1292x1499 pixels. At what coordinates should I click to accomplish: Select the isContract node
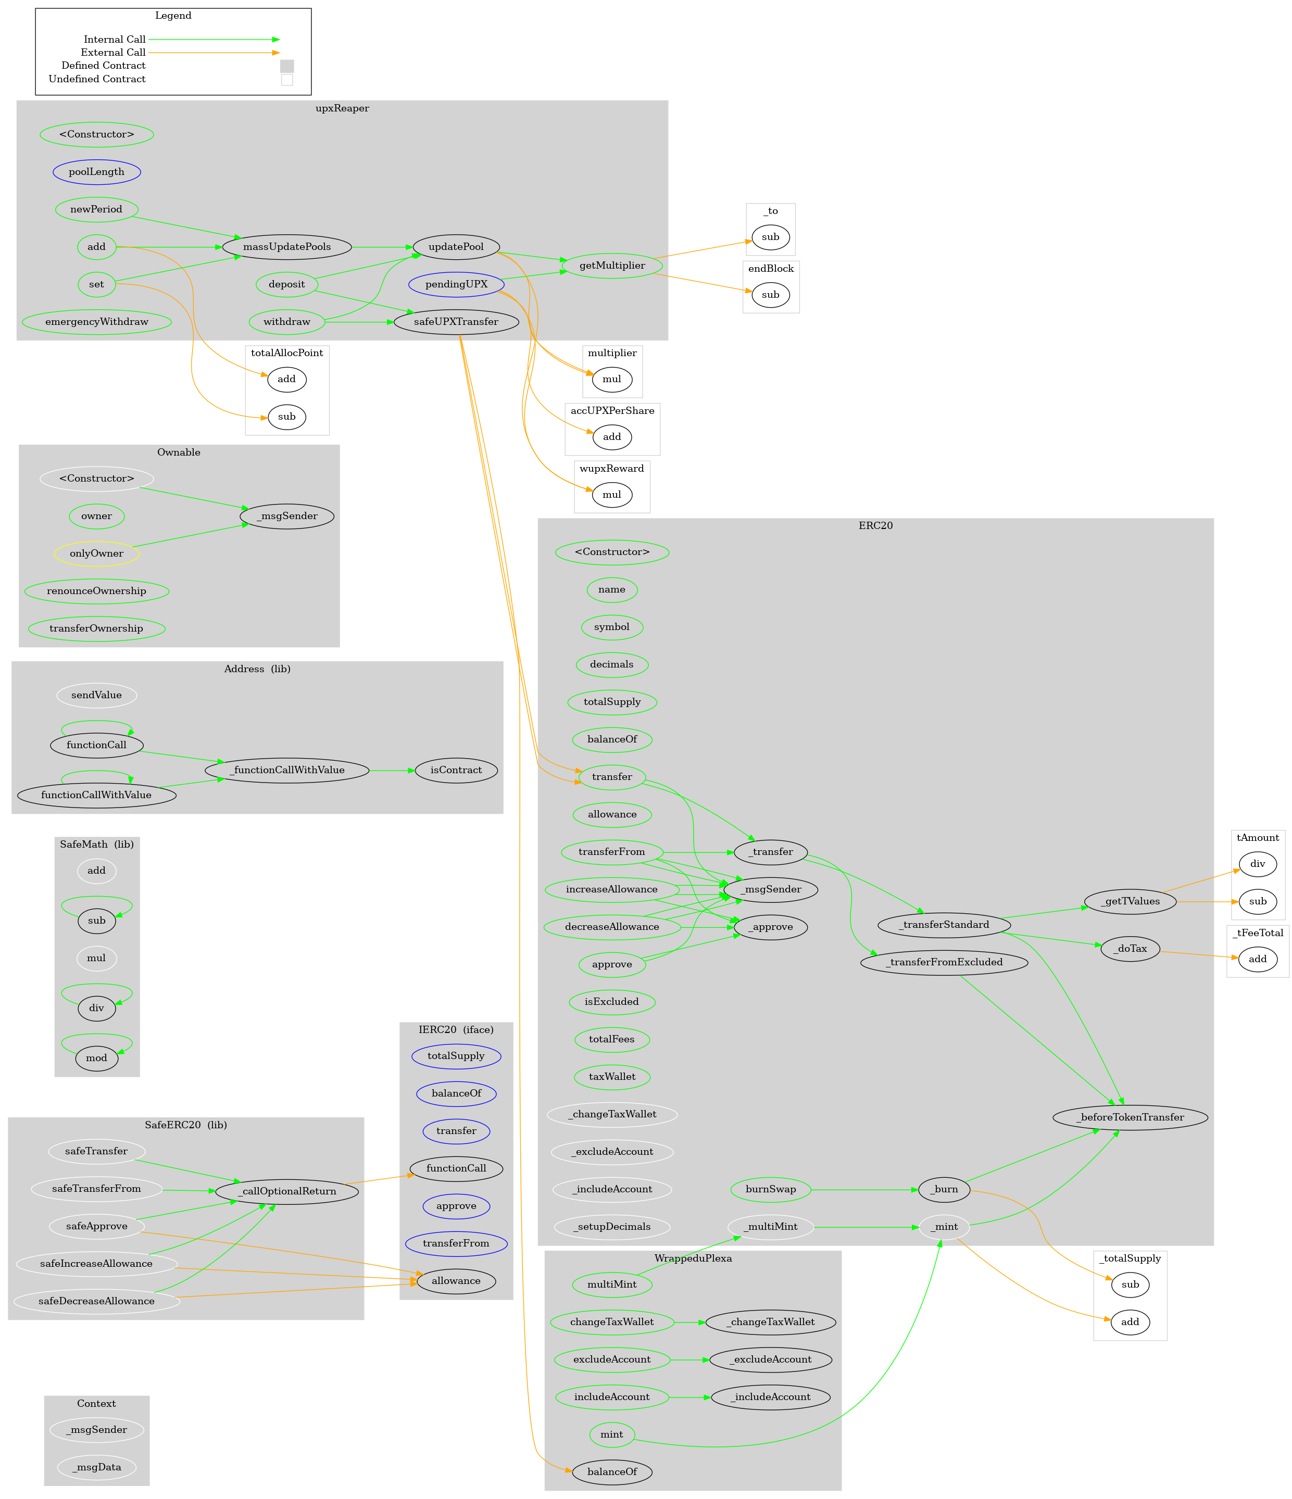click(456, 770)
